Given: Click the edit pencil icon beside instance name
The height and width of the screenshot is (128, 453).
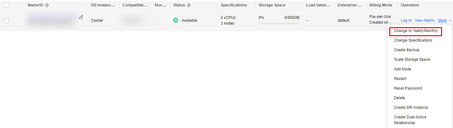Looking at the screenshot, I should [81, 17].
